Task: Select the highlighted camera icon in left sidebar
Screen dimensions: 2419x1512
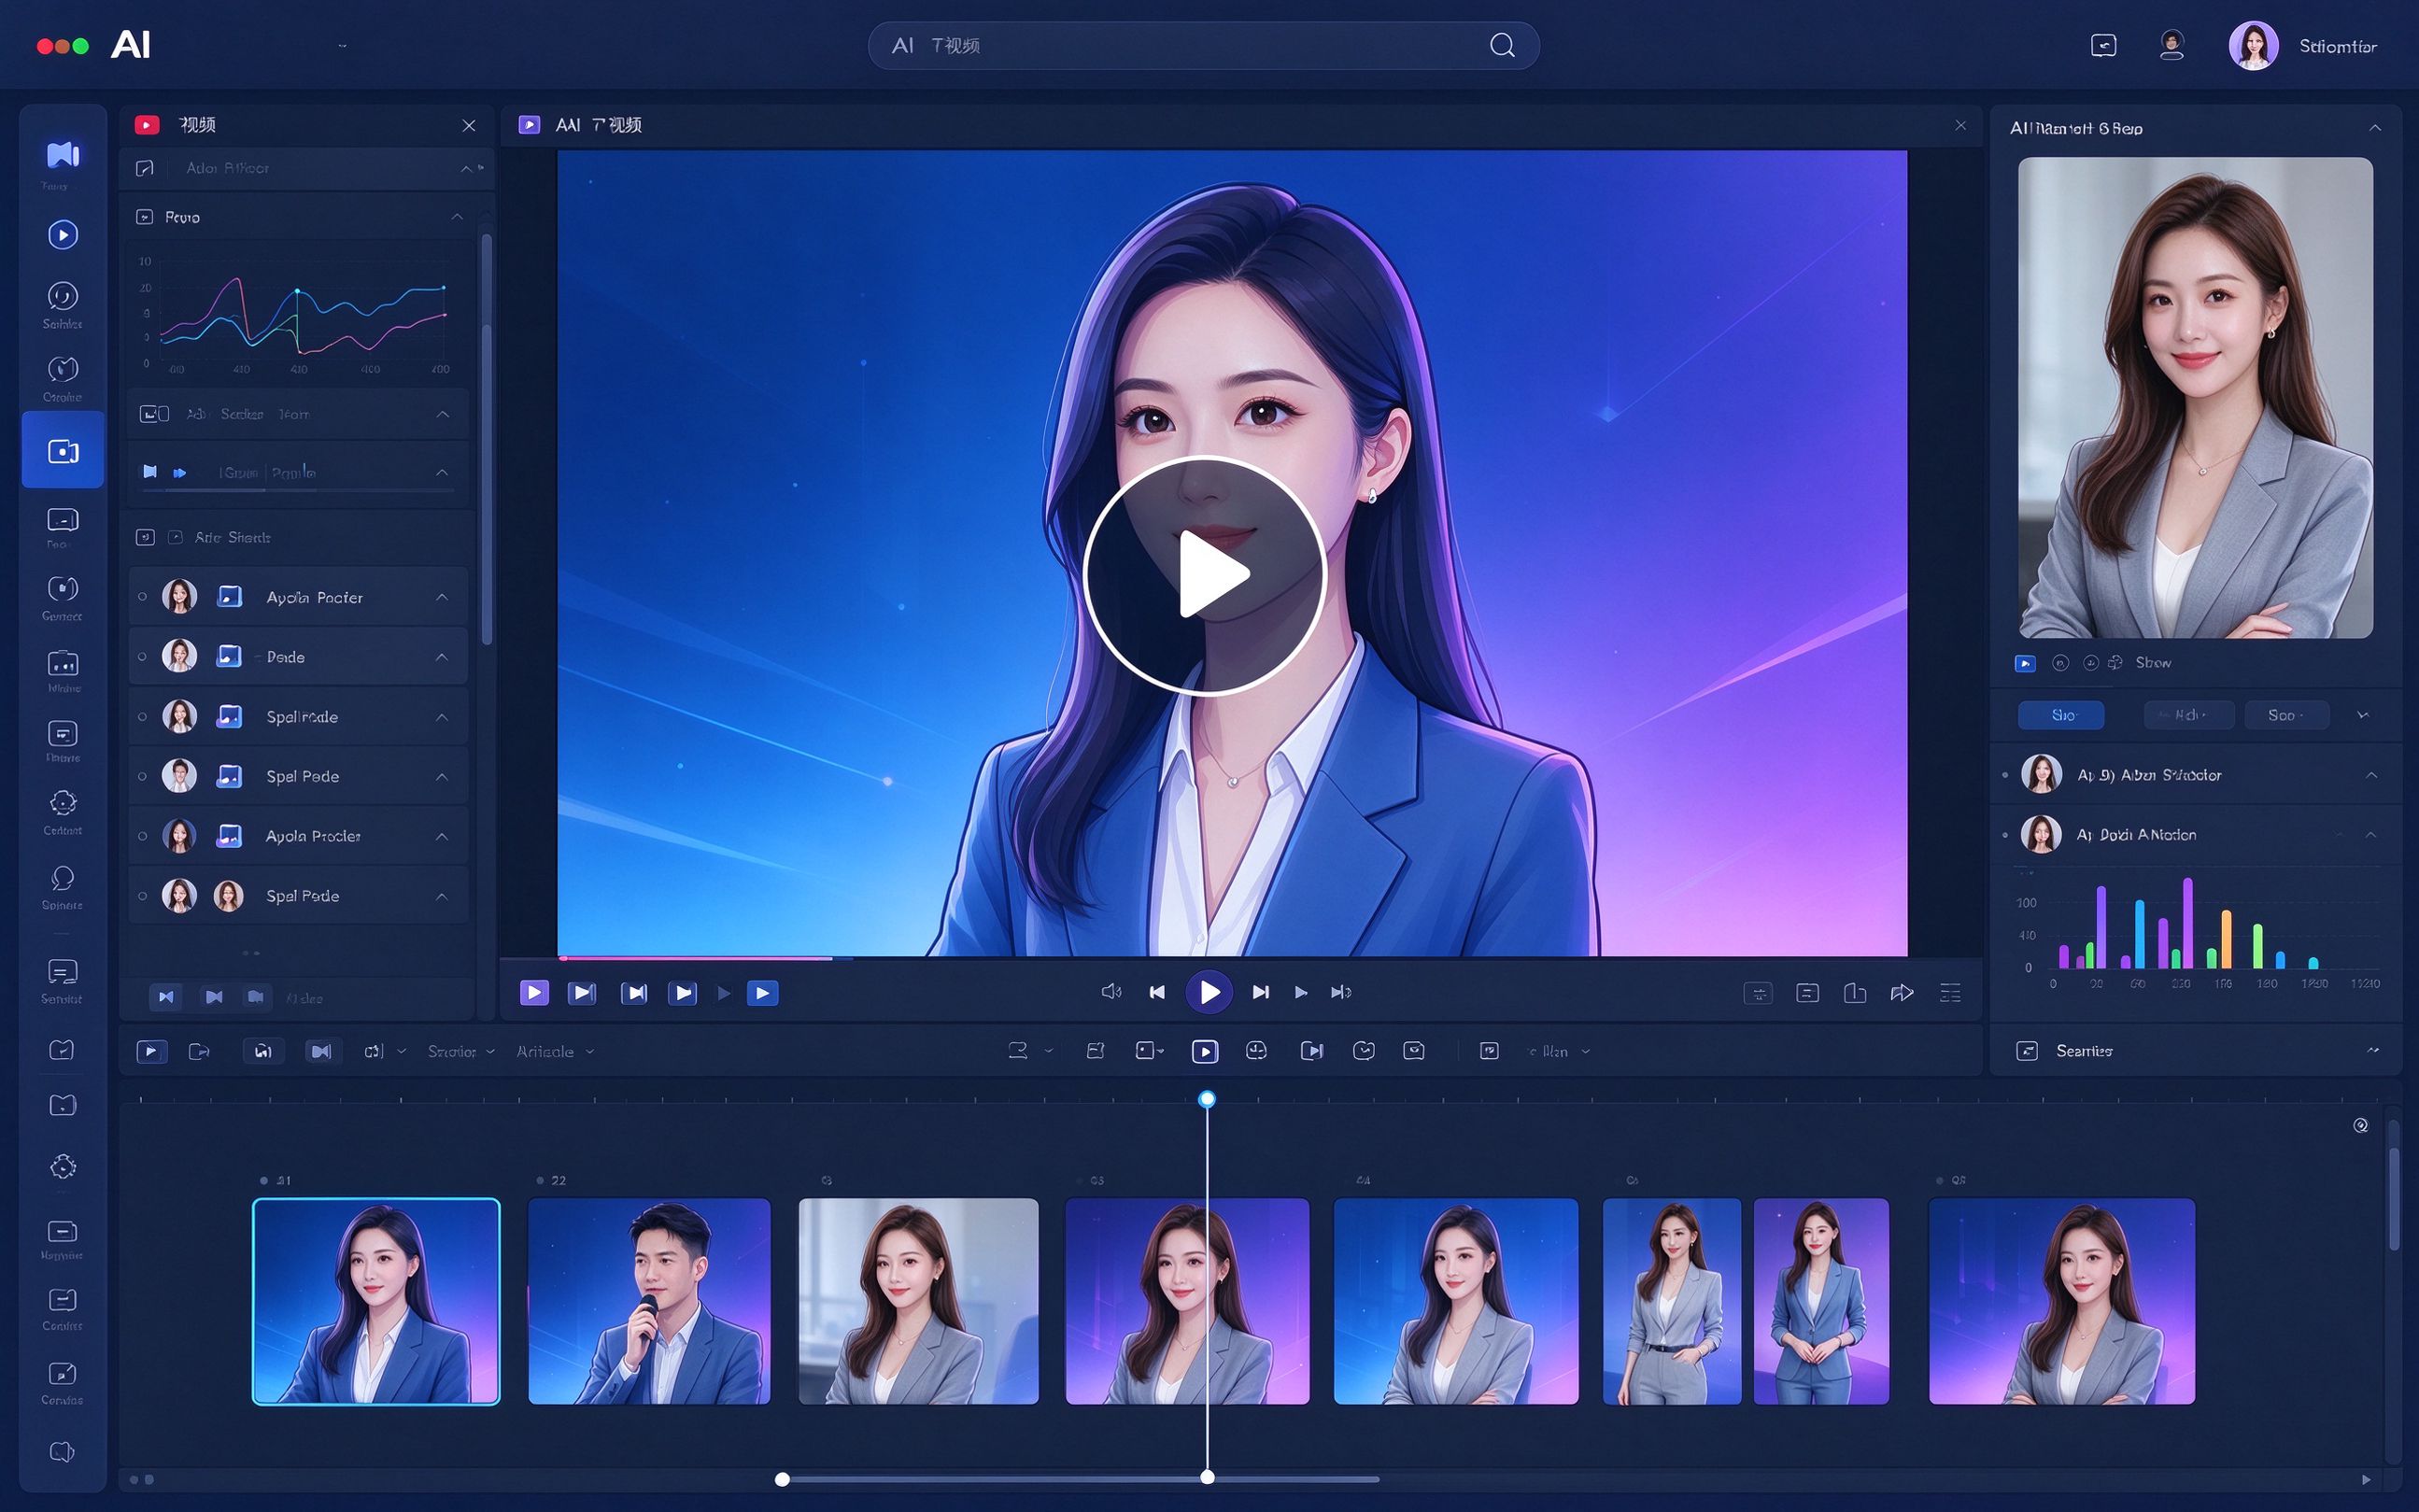Action: pyautogui.click(x=62, y=451)
